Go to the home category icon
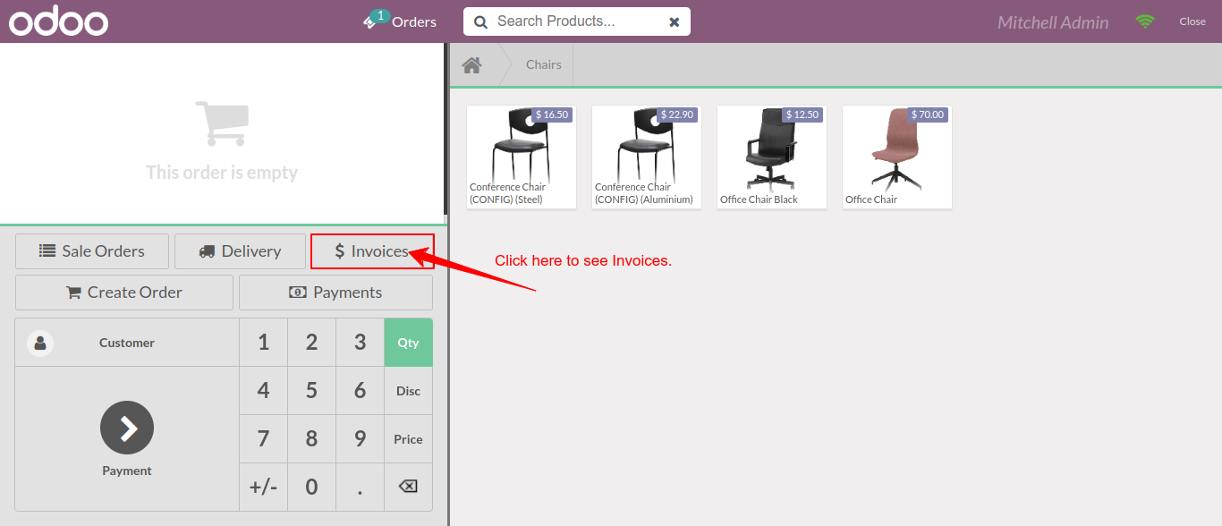 (x=472, y=65)
